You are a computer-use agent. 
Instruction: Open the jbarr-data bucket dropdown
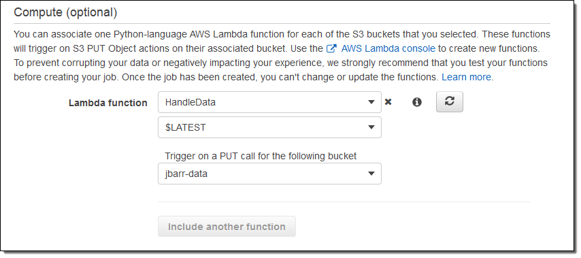coord(269,174)
